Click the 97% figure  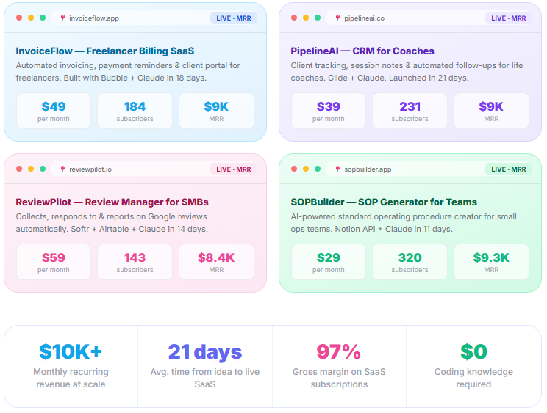point(339,351)
